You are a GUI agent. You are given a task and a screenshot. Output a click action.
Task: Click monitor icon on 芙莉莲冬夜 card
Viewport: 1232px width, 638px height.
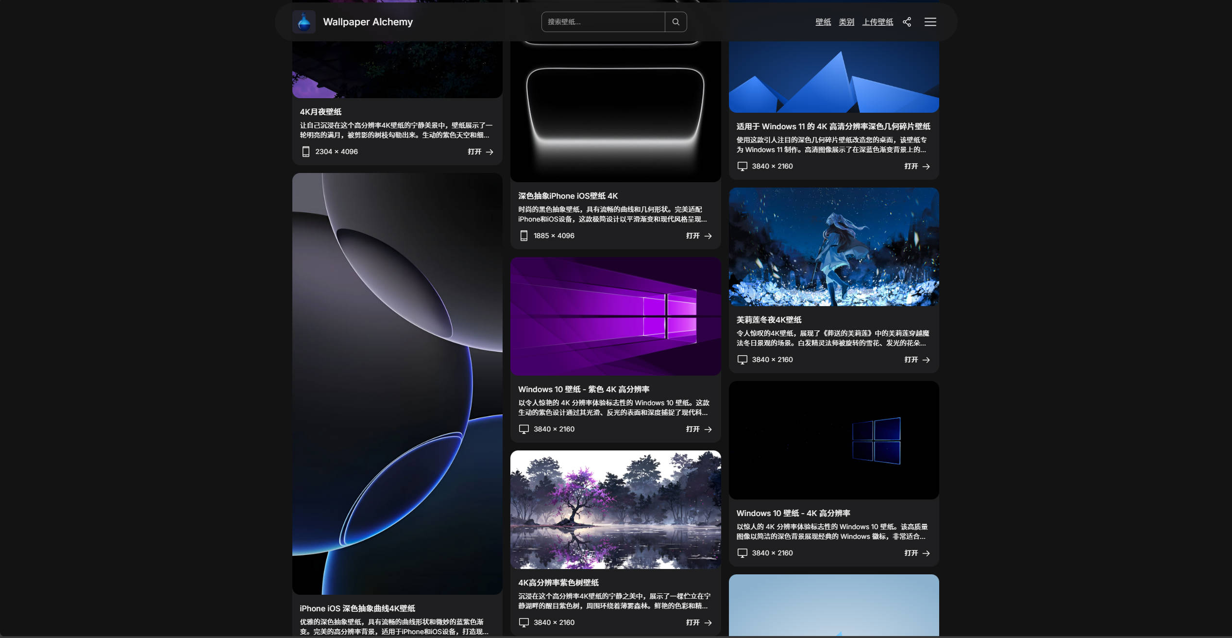[742, 360]
